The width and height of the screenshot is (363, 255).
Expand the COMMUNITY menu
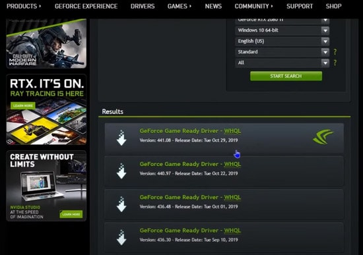[x=253, y=6]
